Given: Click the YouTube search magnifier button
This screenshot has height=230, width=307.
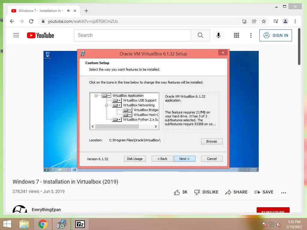Looking at the screenshot, I should tap(201, 35).
